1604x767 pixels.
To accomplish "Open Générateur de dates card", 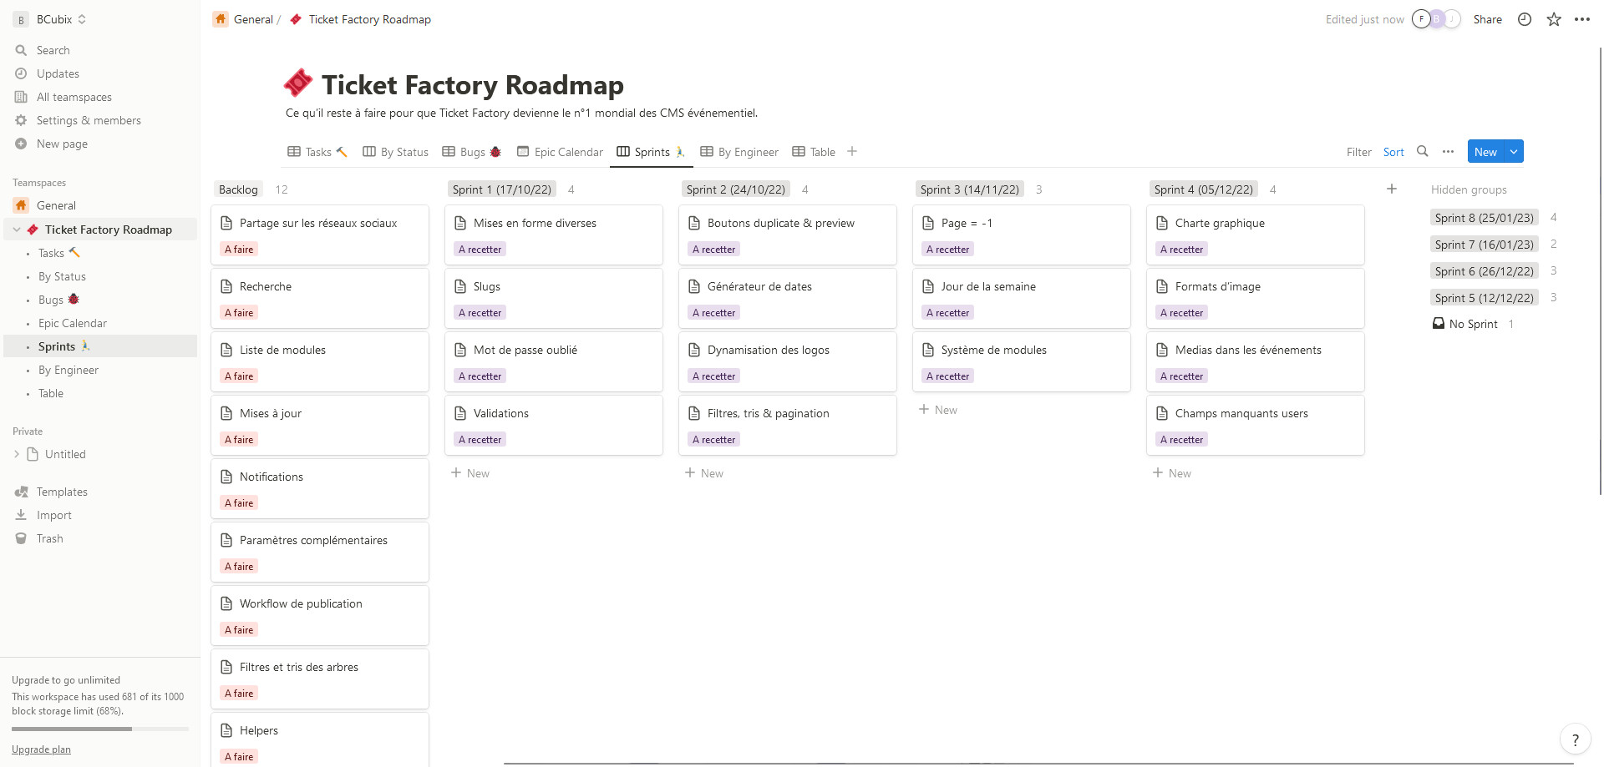I will coord(788,298).
